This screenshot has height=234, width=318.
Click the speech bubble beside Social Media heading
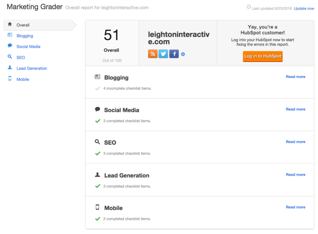[x=97, y=109]
